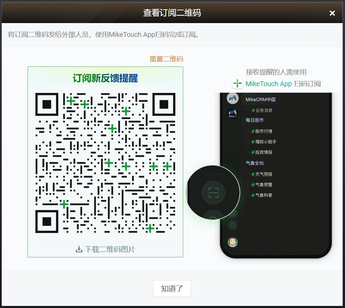Select the 每日股市 group heading
This screenshot has width=345, height=308.
click(254, 120)
